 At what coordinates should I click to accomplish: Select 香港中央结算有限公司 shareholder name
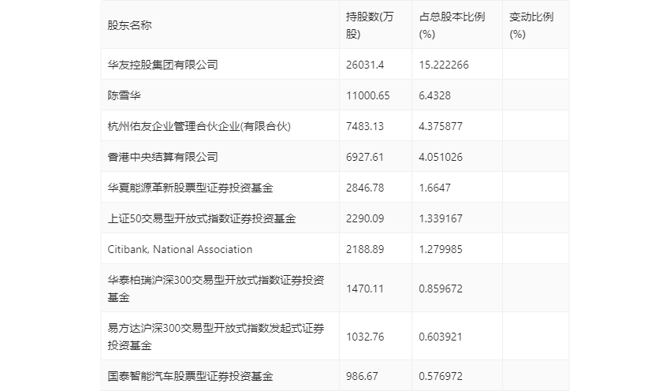[x=163, y=157]
